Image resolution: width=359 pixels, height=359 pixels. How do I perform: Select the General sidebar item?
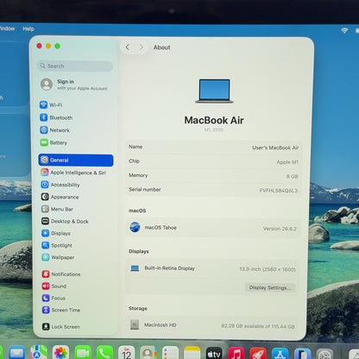tap(76, 161)
